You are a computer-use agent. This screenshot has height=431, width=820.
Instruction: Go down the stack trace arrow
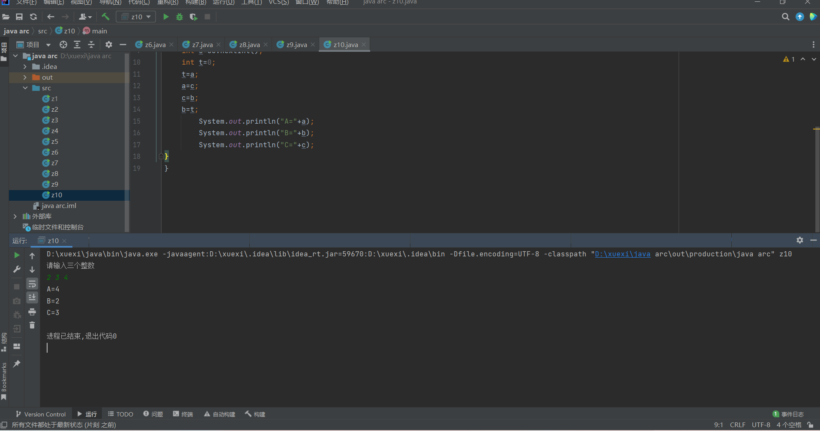(x=32, y=270)
